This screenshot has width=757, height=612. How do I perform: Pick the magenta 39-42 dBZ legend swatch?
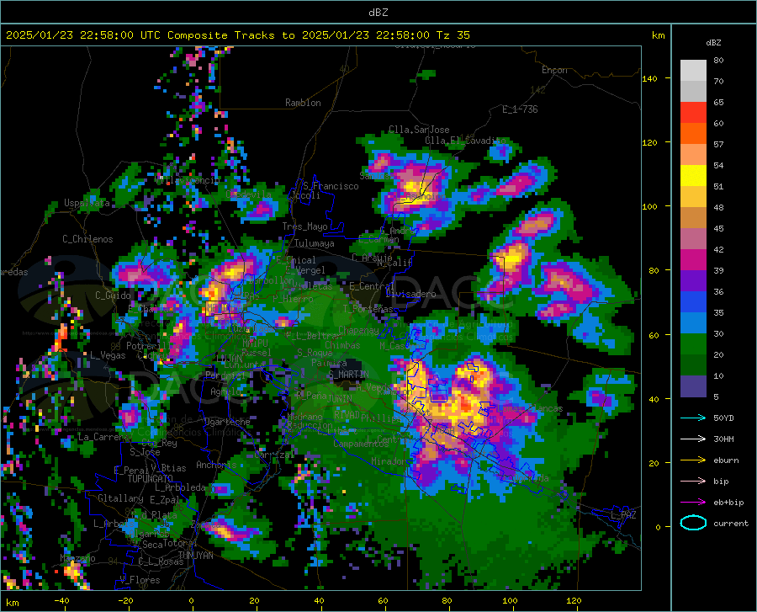(x=693, y=260)
